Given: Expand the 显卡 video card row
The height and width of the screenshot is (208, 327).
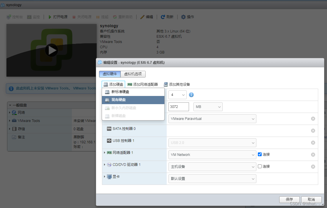Looking at the screenshot, I should (x=105, y=177).
